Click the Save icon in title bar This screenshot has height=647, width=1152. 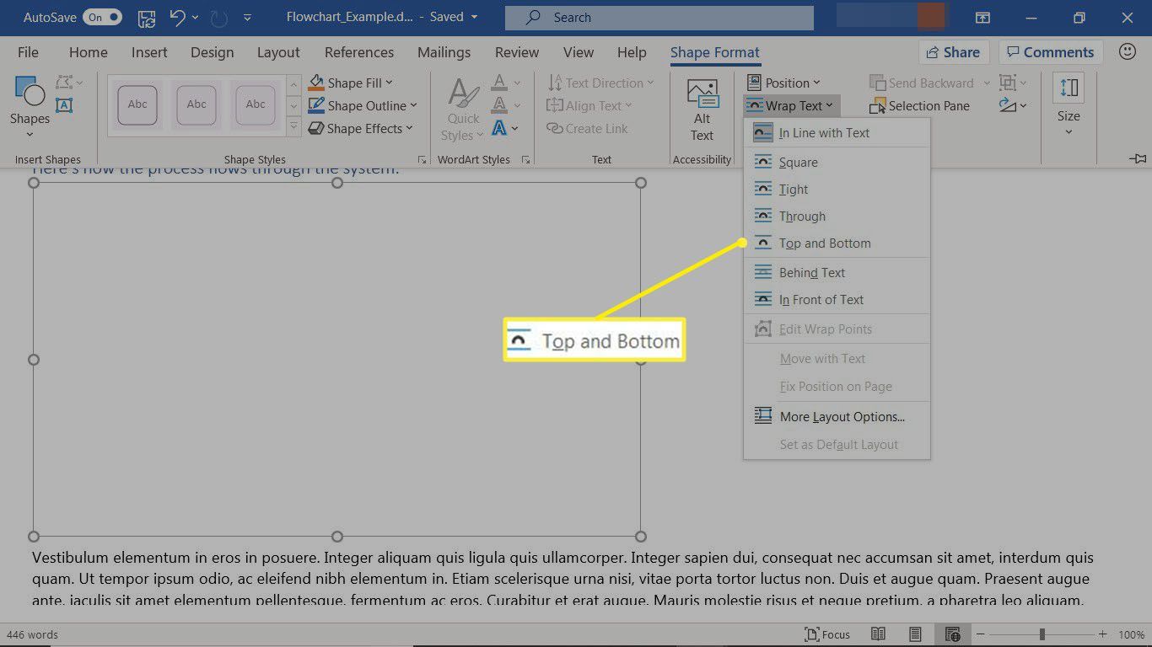[x=146, y=17]
